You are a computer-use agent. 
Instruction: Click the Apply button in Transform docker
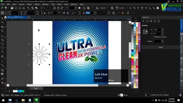click(161, 47)
